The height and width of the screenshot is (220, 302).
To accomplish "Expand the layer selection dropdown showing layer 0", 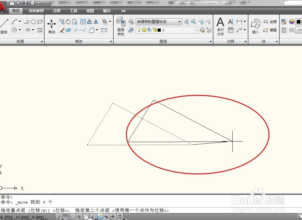I will (195, 30).
